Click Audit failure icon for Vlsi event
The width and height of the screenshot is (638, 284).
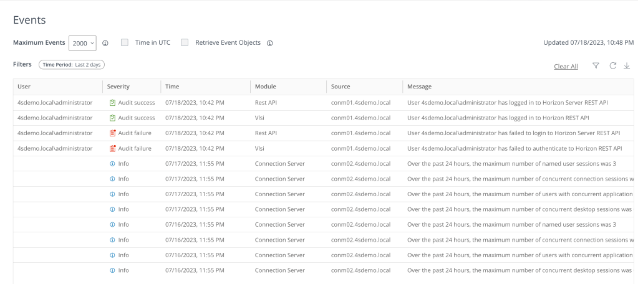click(113, 148)
